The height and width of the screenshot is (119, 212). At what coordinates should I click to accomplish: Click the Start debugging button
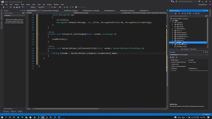point(54,7)
